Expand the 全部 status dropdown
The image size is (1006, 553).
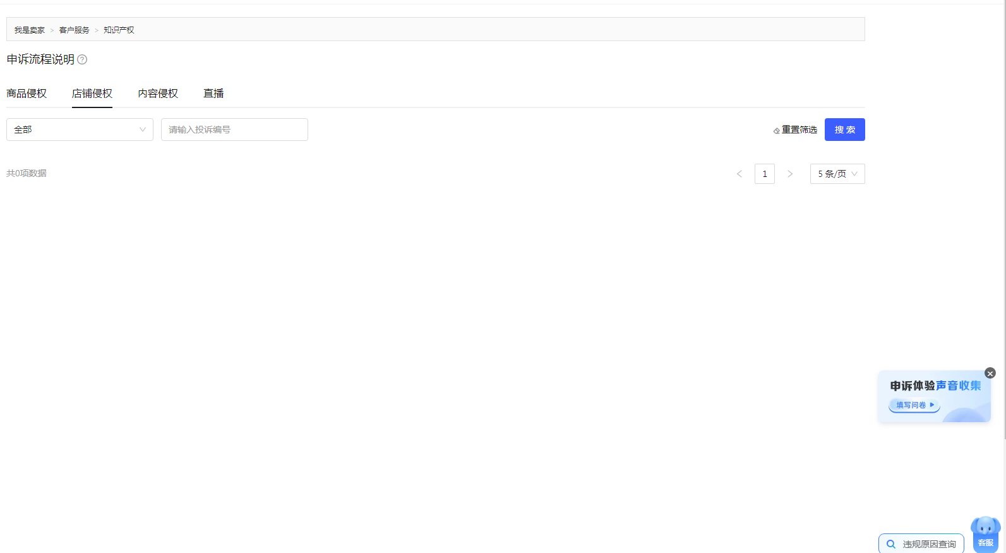pyautogui.click(x=80, y=130)
